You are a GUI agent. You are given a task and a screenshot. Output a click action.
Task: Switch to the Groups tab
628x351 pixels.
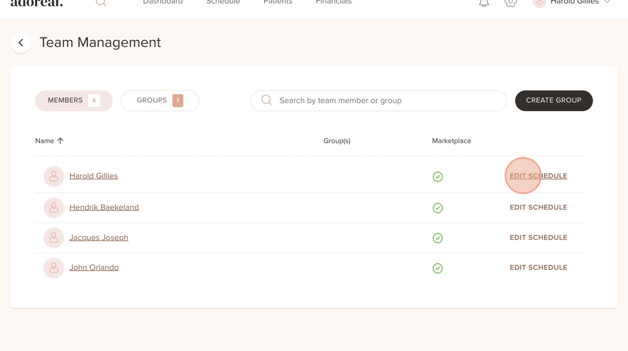(160, 100)
